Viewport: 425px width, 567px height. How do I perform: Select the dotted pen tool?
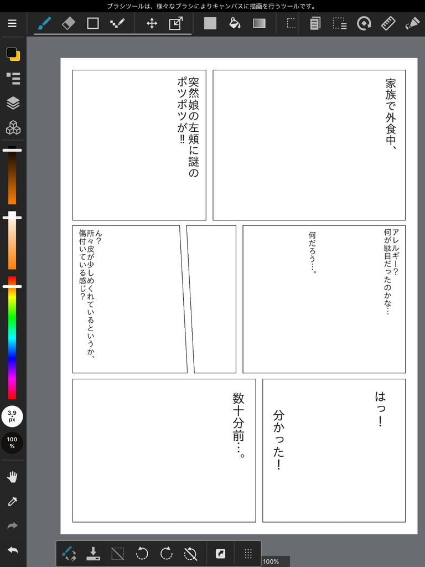[117, 23]
